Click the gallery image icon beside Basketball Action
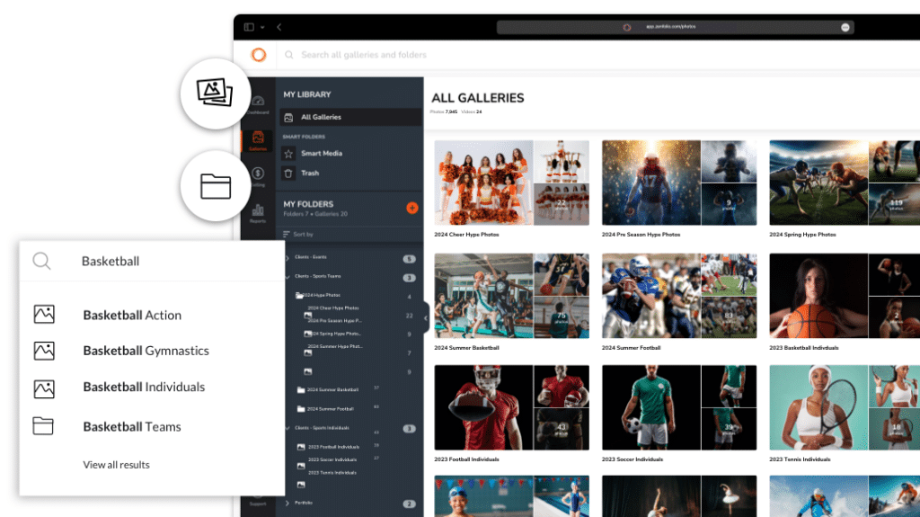The height and width of the screenshot is (517, 920). coord(44,315)
